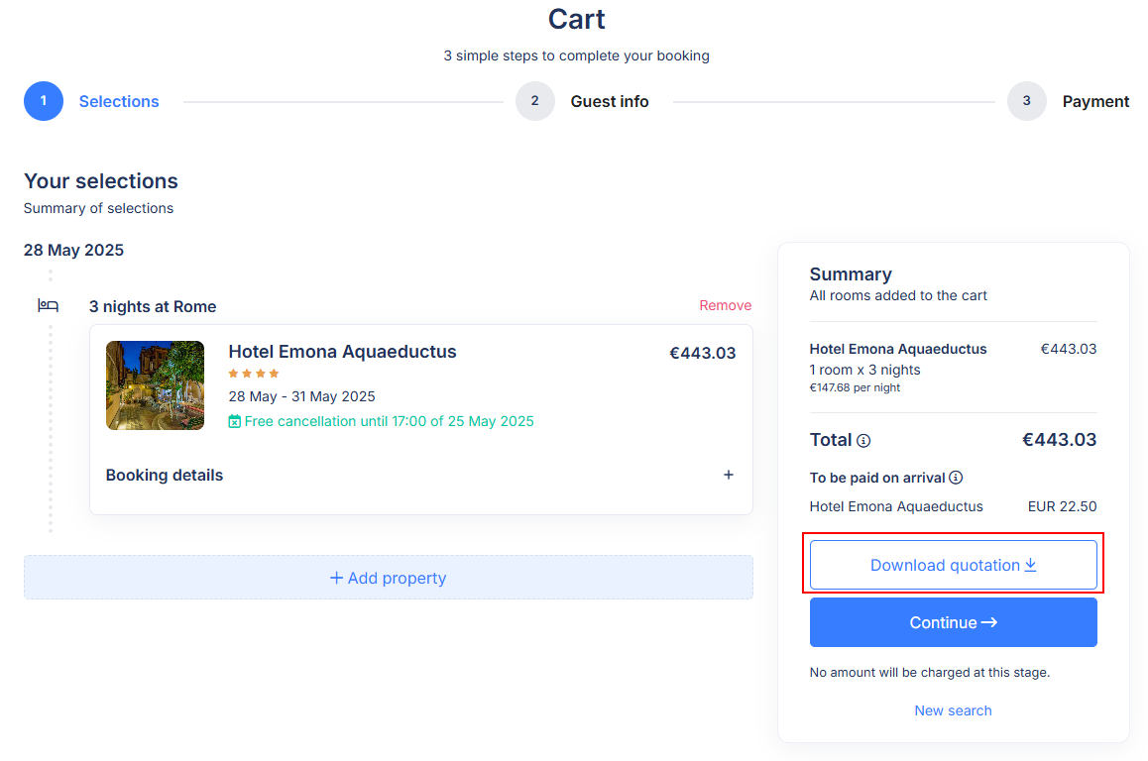
Task: Jump to the Payment step label
Action: pos(1095,101)
